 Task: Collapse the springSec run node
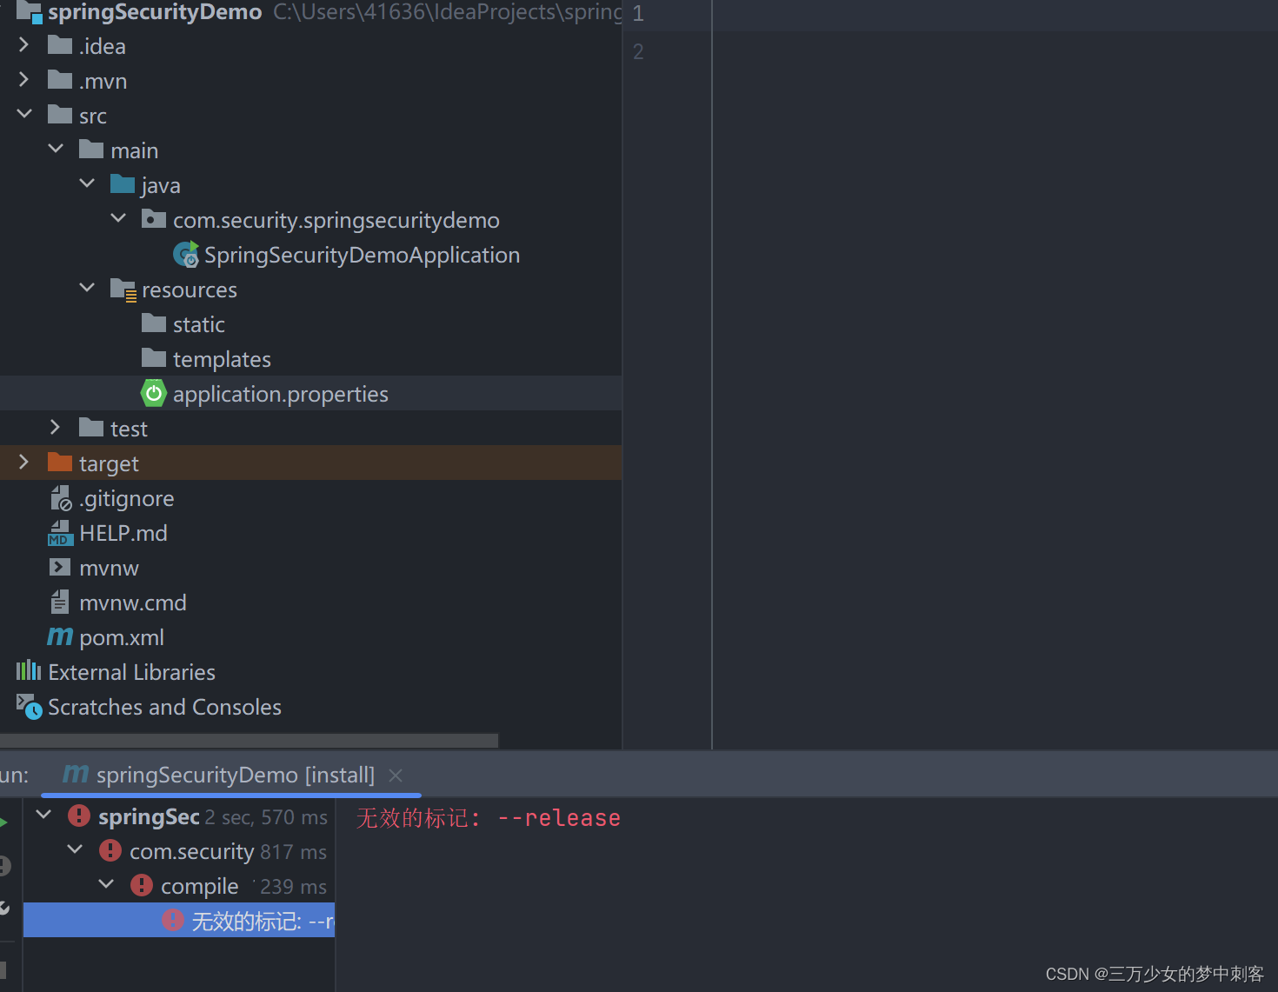coord(43,815)
